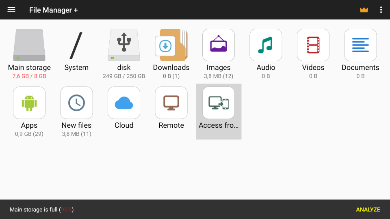This screenshot has height=219, width=390.
Task: Browse the Audio category
Action: tap(266, 45)
